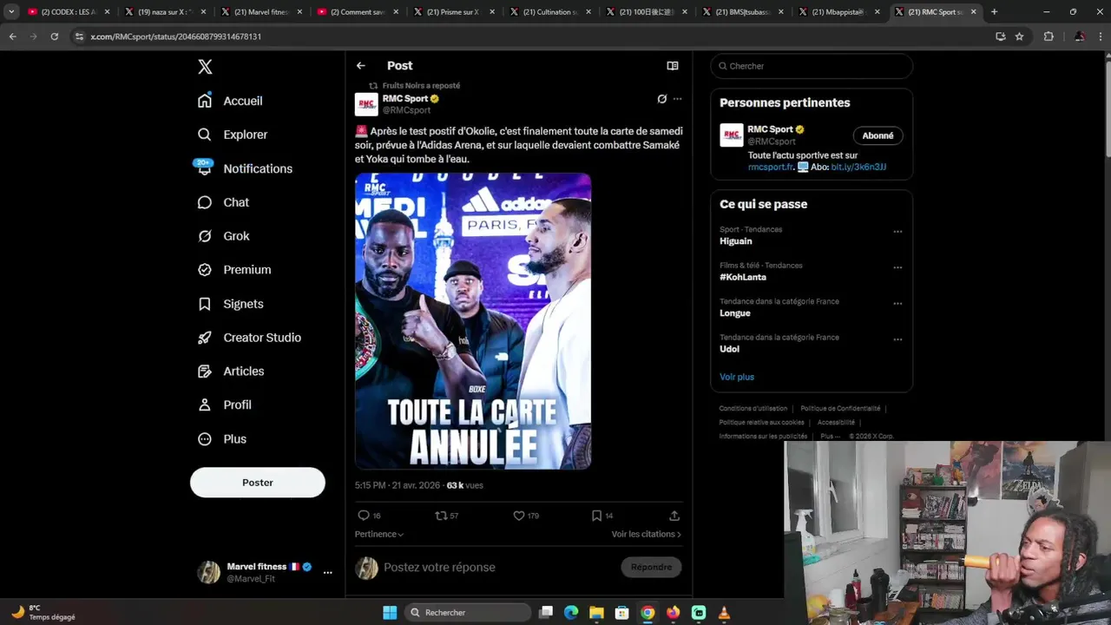Viewport: 1111px width, 625px height.
Task: Bookmark the post showing 14 bookmarks
Action: tap(596, 516)
